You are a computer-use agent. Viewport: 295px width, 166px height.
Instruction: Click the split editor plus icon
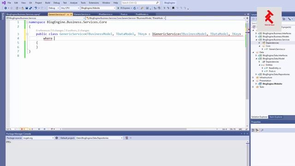(x=247, y=18)
